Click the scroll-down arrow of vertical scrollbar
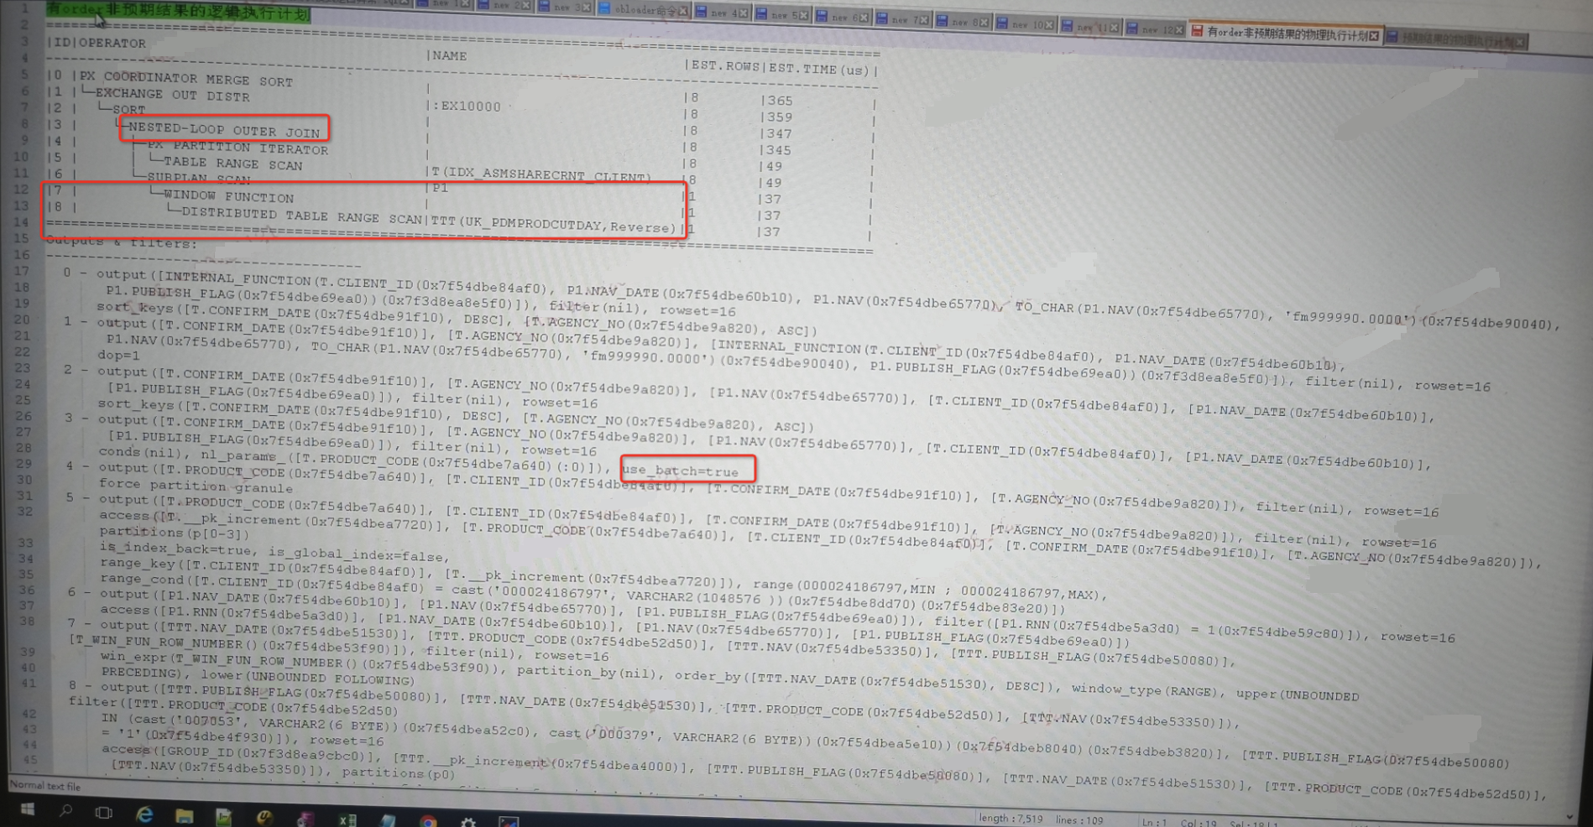 click(1569, 815)
